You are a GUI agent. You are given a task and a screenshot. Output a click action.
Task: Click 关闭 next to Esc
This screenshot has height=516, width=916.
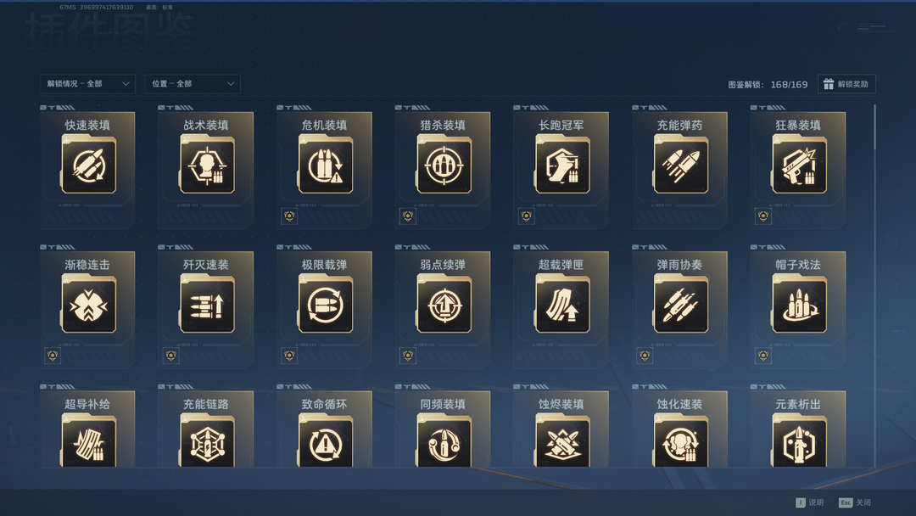[863, 502]
